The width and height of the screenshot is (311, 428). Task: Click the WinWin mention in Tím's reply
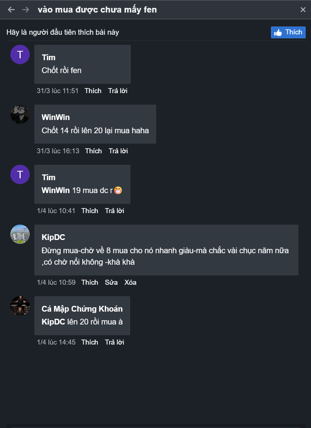(x=56, y=191)
